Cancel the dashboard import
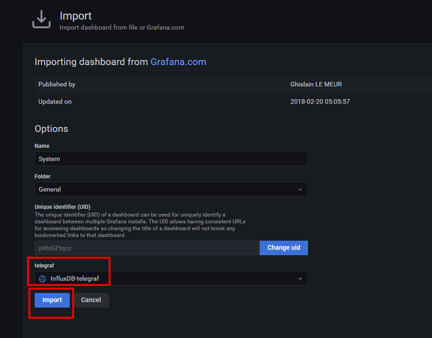This screenshot has height=338, width=432. [x=91, y=300]
